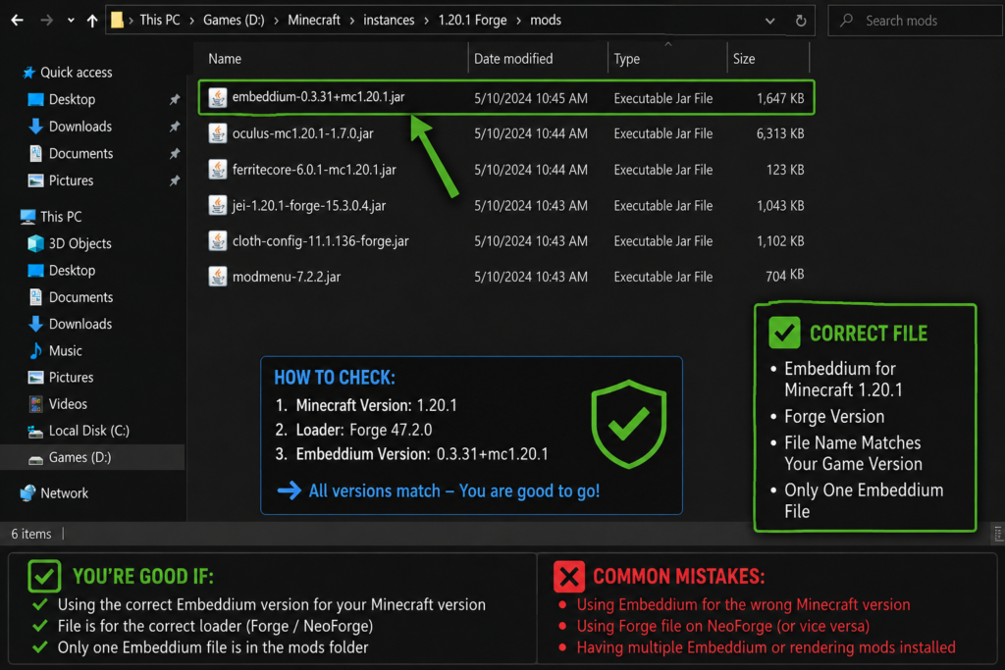The width and height of the screenshot is (1005, 670).
Task: Expand the chevron after instances breadcrumb
Action: [426, 21]
